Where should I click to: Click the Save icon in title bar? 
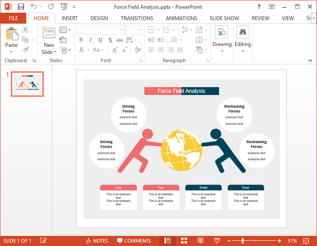coord(21,7)
